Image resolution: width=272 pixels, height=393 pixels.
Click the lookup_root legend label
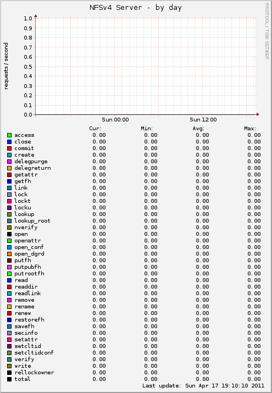tap(32, 221)
